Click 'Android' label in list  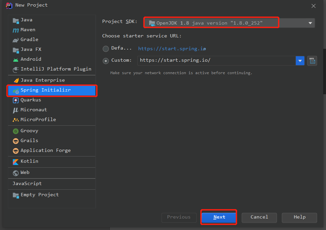pyautogui.click(x=31, y=59)
